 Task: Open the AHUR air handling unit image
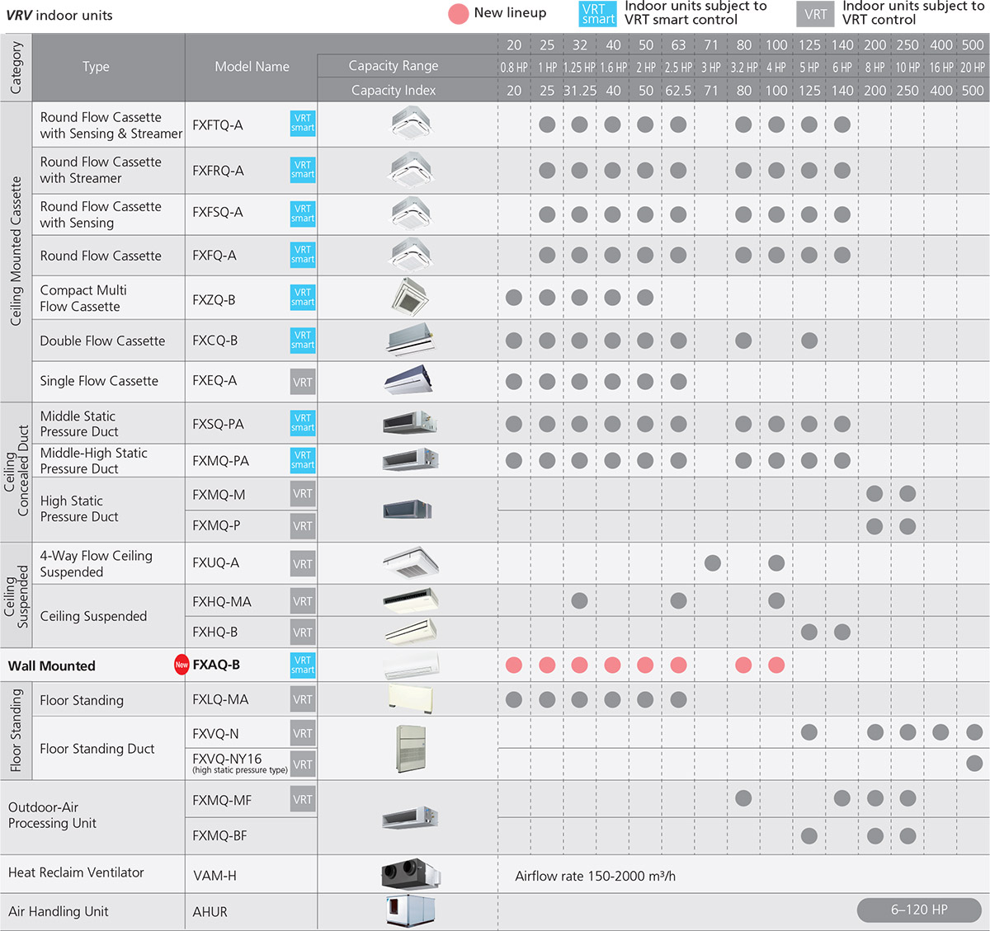(x=411, y=911)
